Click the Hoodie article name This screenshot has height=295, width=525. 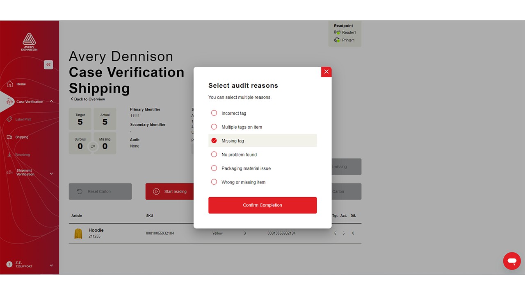[x=96, y=230]
